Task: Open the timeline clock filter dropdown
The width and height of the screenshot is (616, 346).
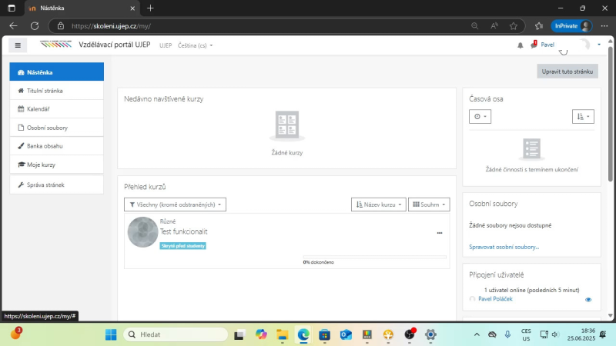Action: (480, 117)
